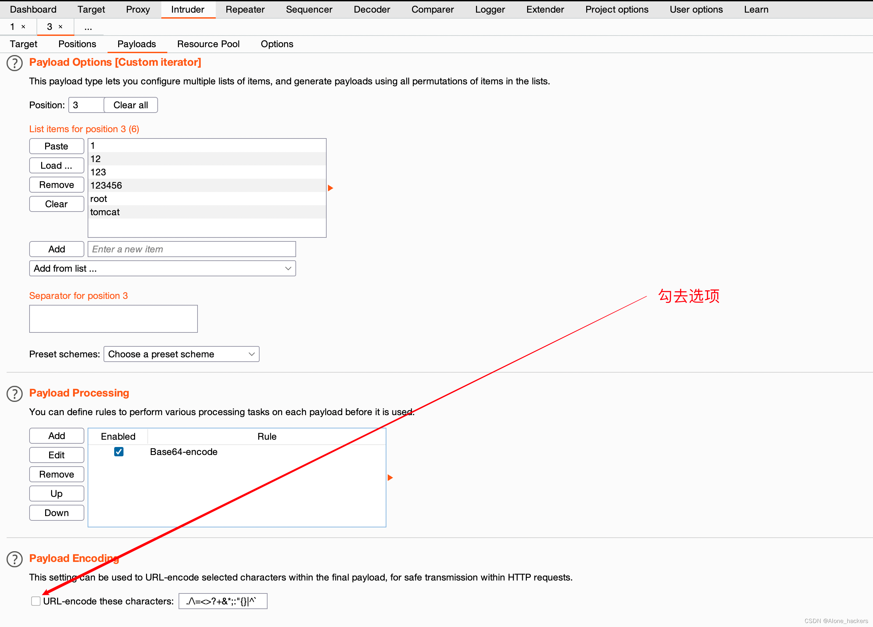The height and width of the screenshot is (627, 873).
Task: Switch to the Repeater tab
Action: [245, 9]
